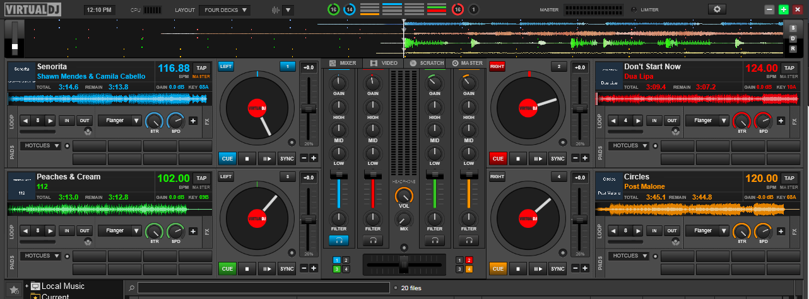Select deck number 1 button above the Senorita turntable
This screenshot has width=809, height=299.
pyautogui.click(x=288, y=67)
